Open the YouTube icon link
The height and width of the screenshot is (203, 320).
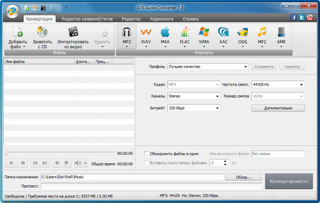click(310, 17)
